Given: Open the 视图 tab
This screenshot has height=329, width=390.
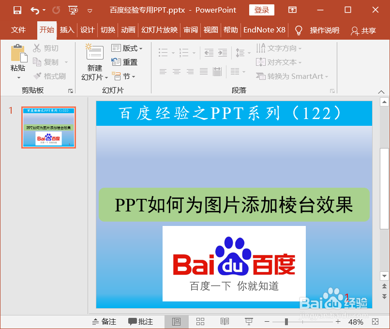Looking at the screenshot, I should 210,30.
